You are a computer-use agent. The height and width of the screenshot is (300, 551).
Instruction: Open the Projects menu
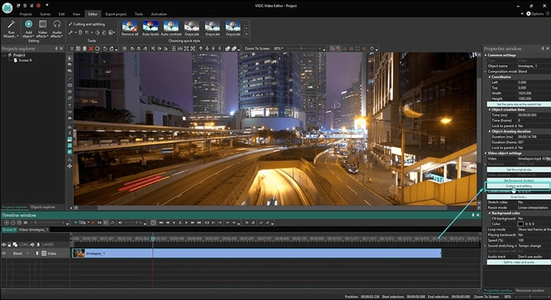25,14
